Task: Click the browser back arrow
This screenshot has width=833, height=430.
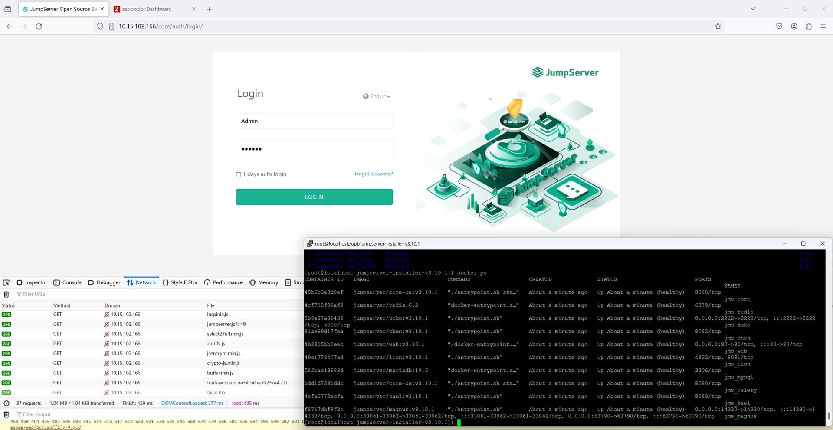Action: (9, 26)
